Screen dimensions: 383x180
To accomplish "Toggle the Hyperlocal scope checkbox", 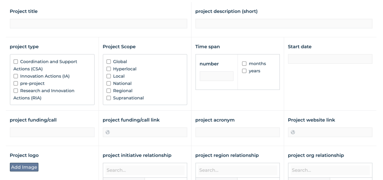I will click(109, 69).
